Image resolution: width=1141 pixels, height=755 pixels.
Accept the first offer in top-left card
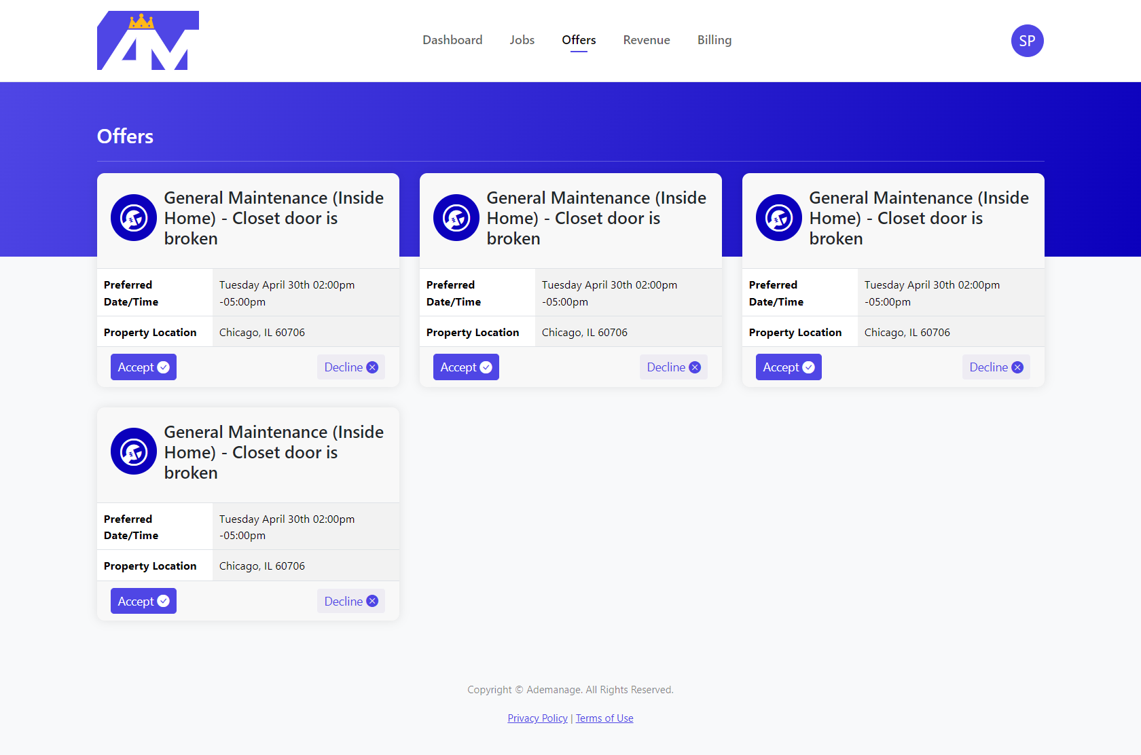[x=143, y=367]
